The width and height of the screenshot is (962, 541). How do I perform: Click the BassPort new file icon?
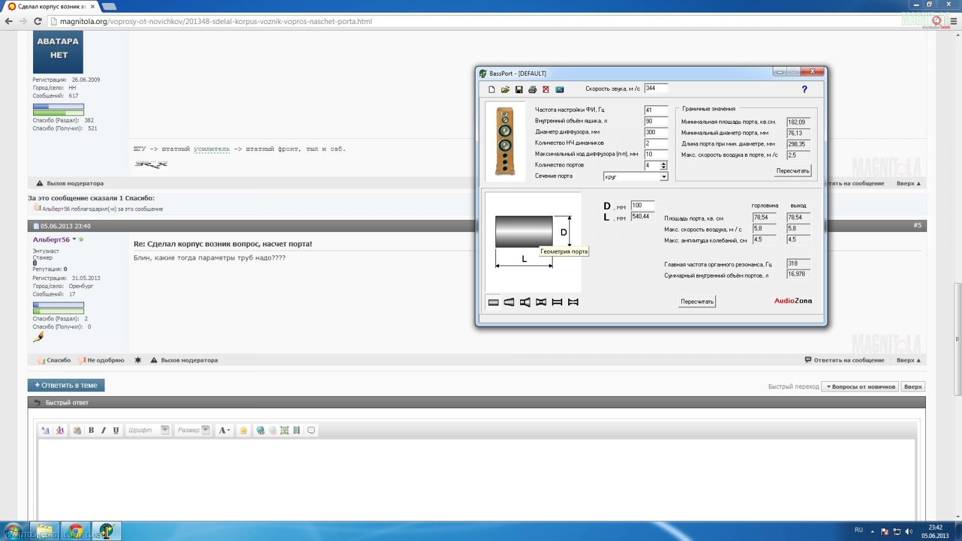pos(491,90)
